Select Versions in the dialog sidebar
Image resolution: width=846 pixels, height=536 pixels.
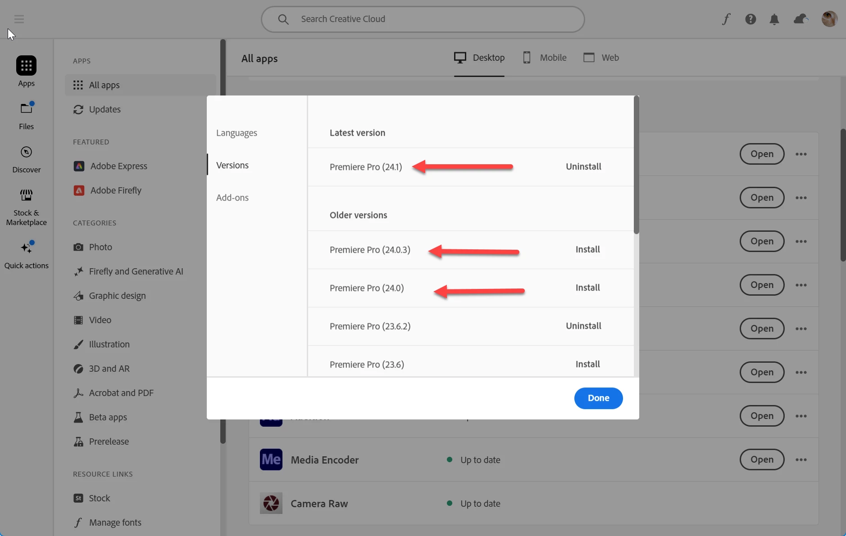coord(232,165)
